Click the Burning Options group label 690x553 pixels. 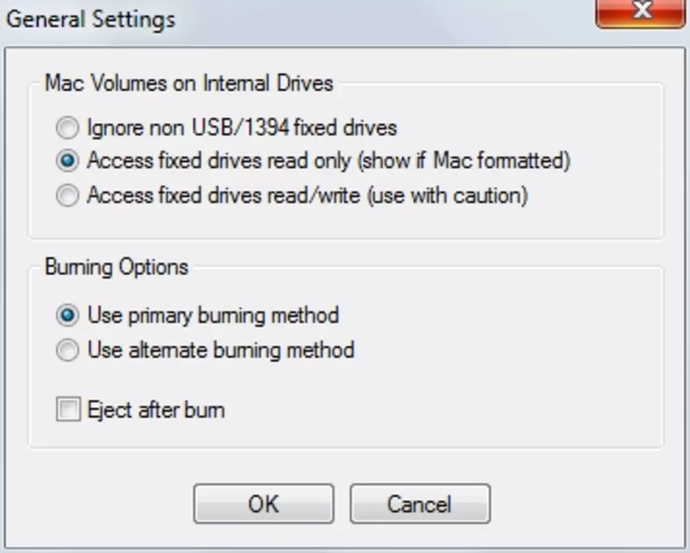click(x=117, y=268)
